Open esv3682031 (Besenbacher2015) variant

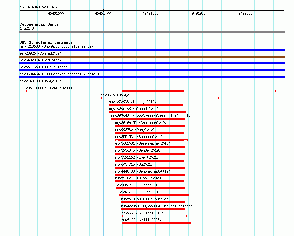[x=143, y=143]
